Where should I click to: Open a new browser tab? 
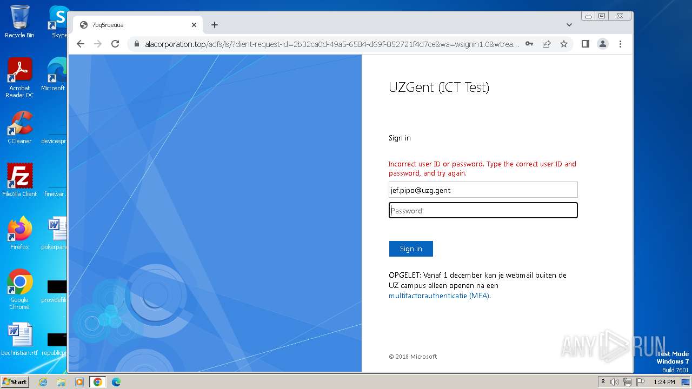tap(215, 25)
